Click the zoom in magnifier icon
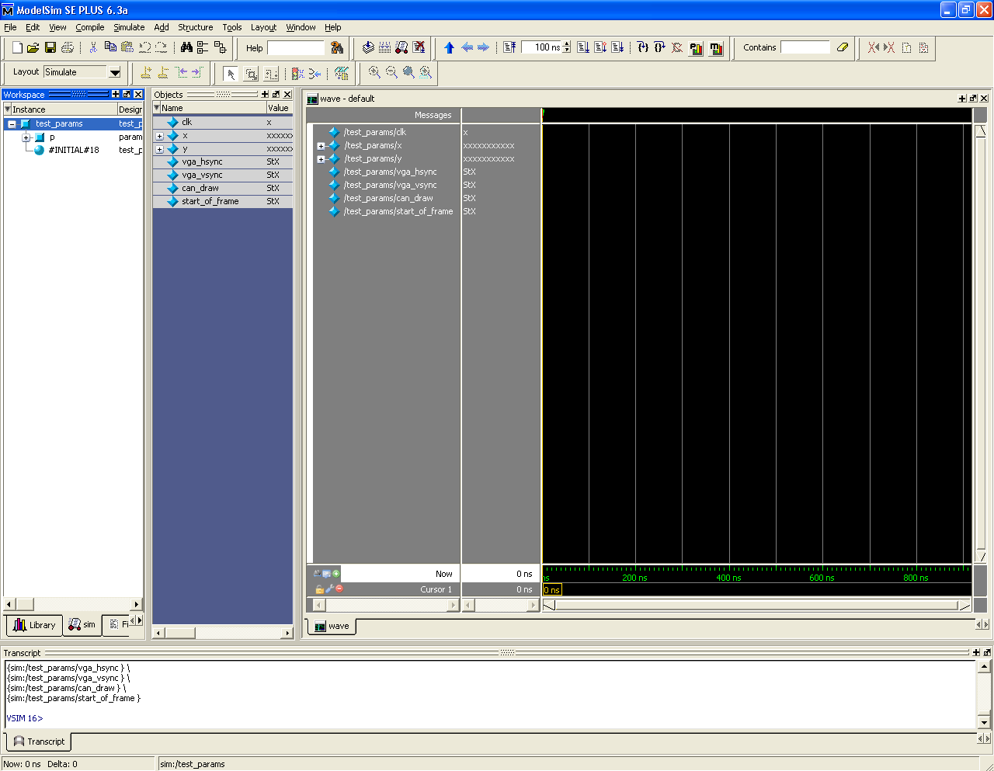The width and height of the screenshot is (994, 771). click(374, 73)
